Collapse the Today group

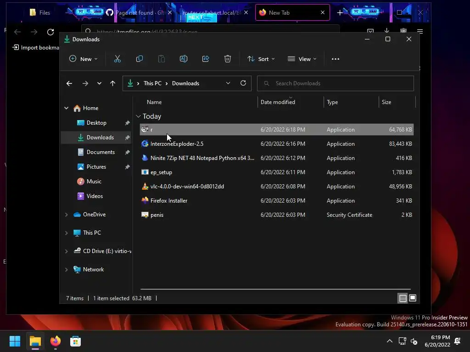click(138, 116)
